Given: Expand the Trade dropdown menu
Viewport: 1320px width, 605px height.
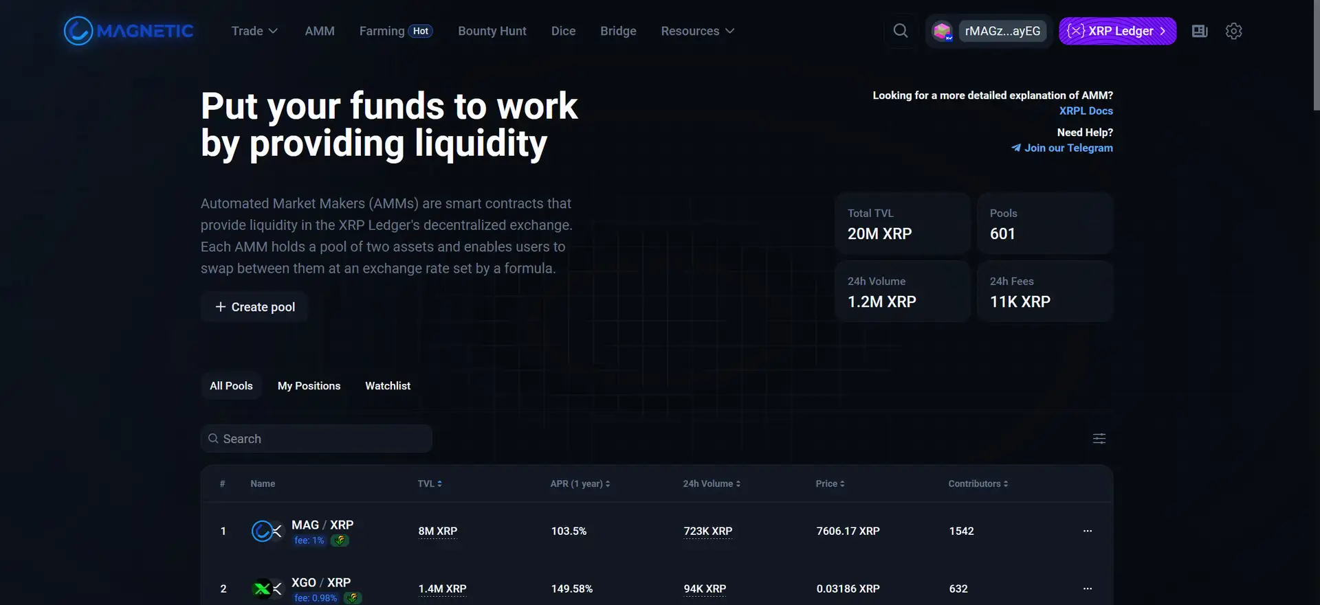Looking at the screenshot, I should pyautogui.click(x=254, y=31).
